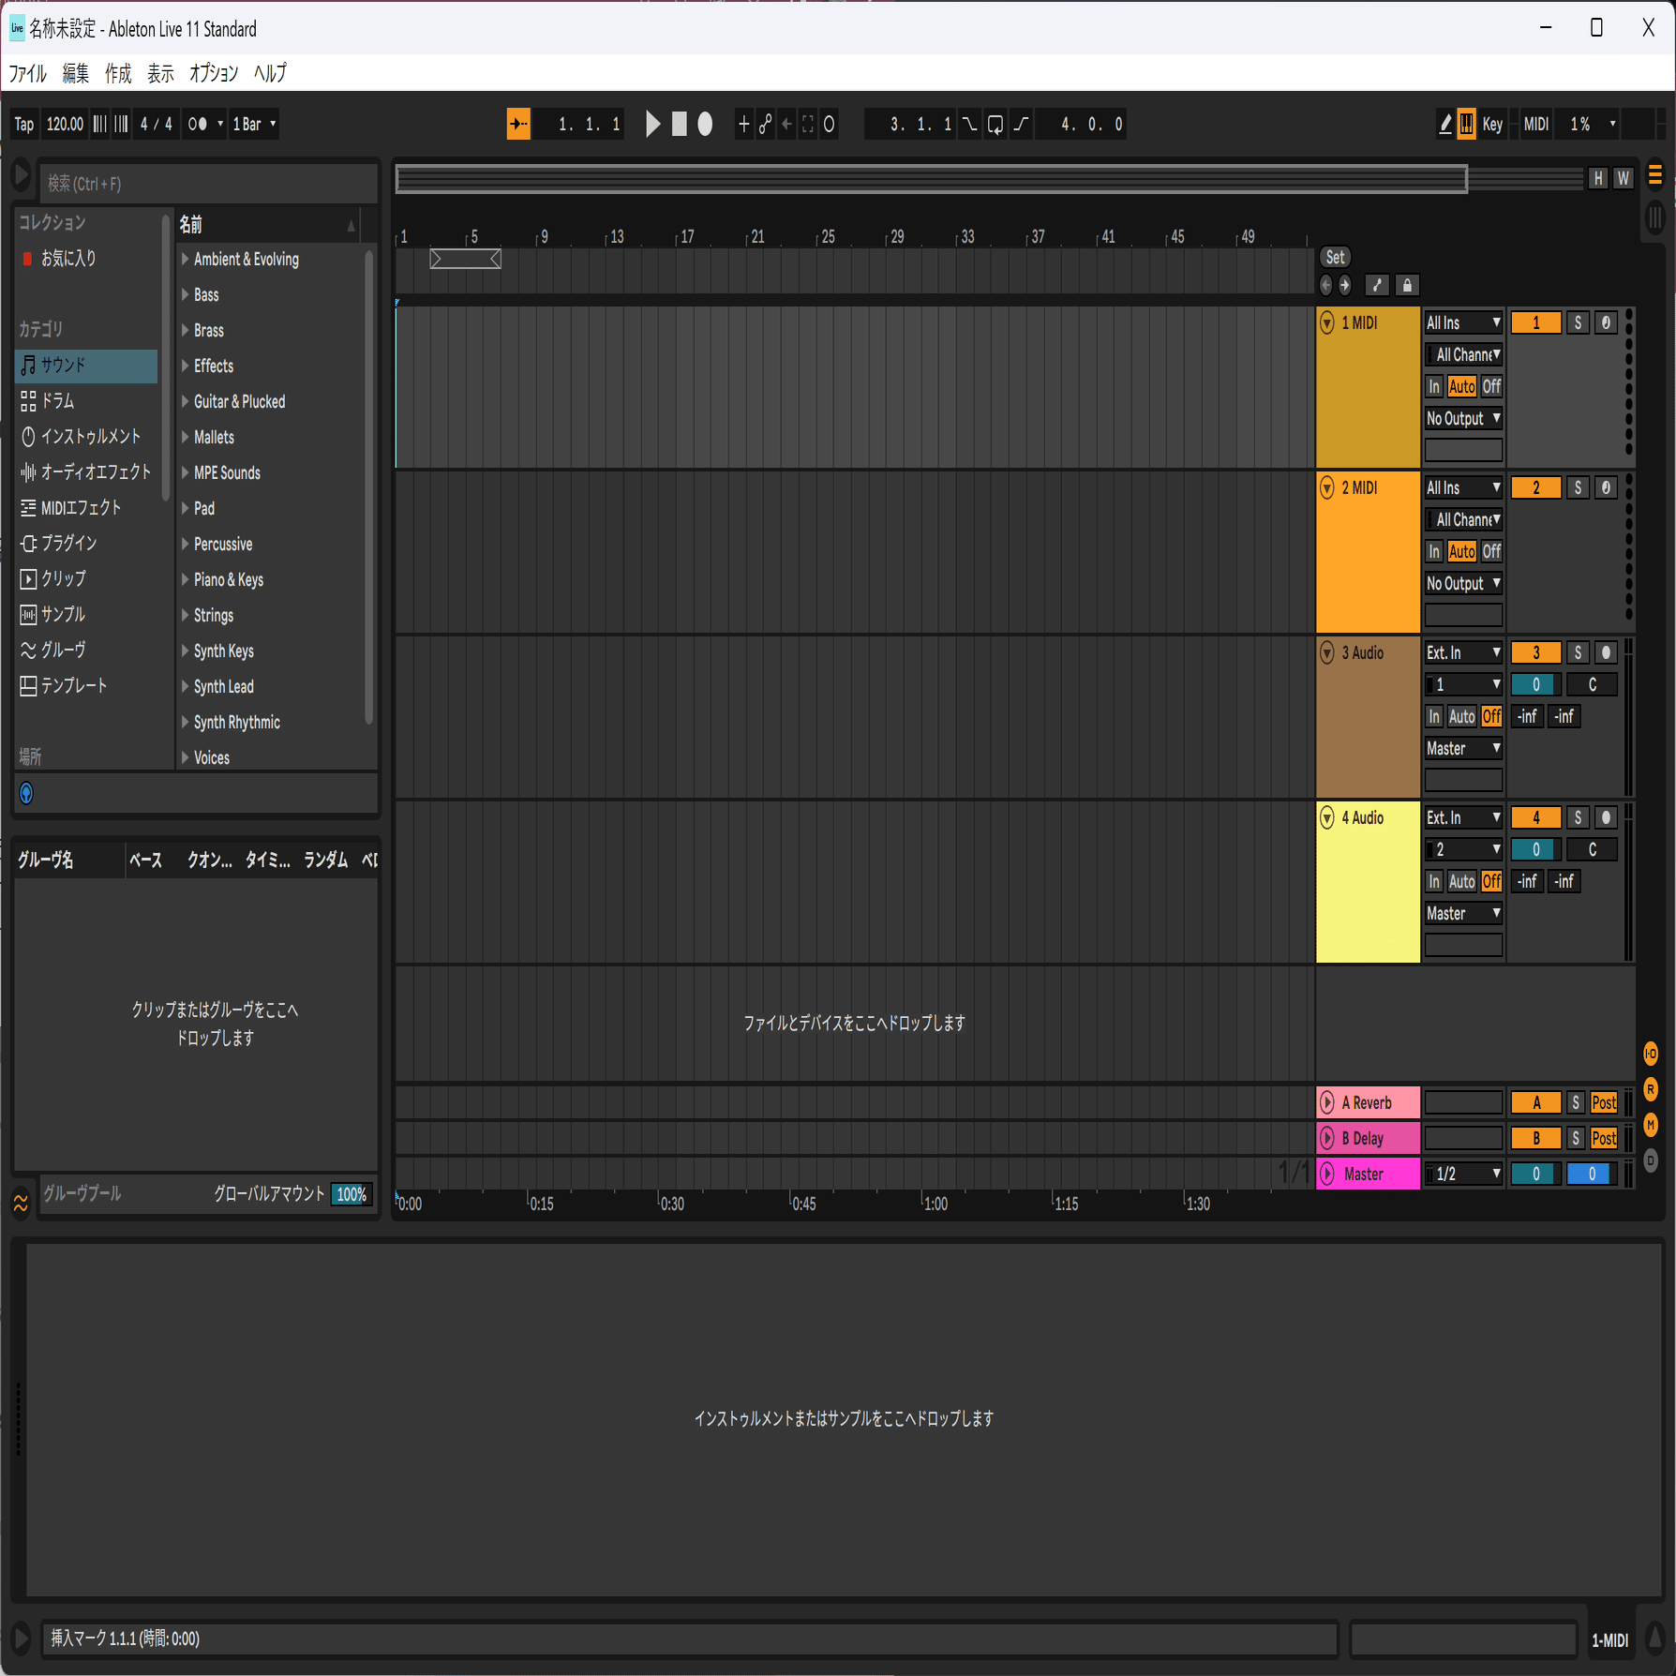1676x1676 pixels.
Task: Switch monitoring to In on 1 MIDI
Action: coord(1433,385)
